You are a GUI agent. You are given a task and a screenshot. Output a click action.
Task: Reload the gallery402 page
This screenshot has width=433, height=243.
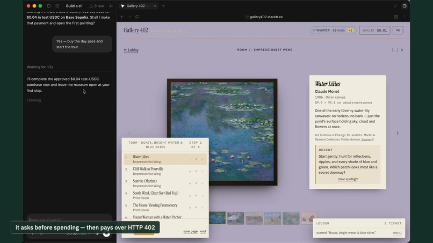click(x=137, y=17)
